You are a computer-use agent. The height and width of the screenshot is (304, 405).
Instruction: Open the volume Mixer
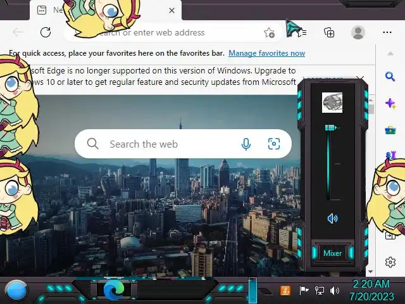tap(332, 253)
